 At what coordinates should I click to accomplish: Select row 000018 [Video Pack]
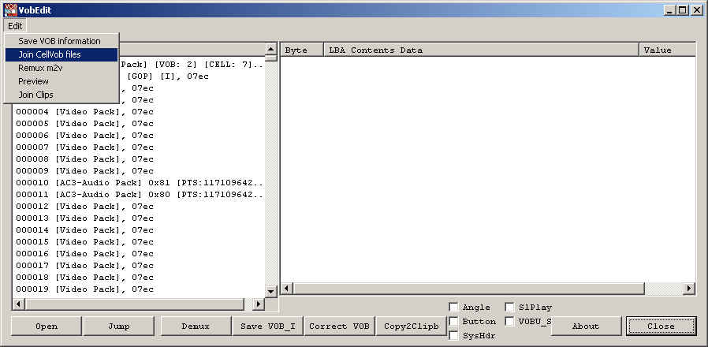point(138,278)
